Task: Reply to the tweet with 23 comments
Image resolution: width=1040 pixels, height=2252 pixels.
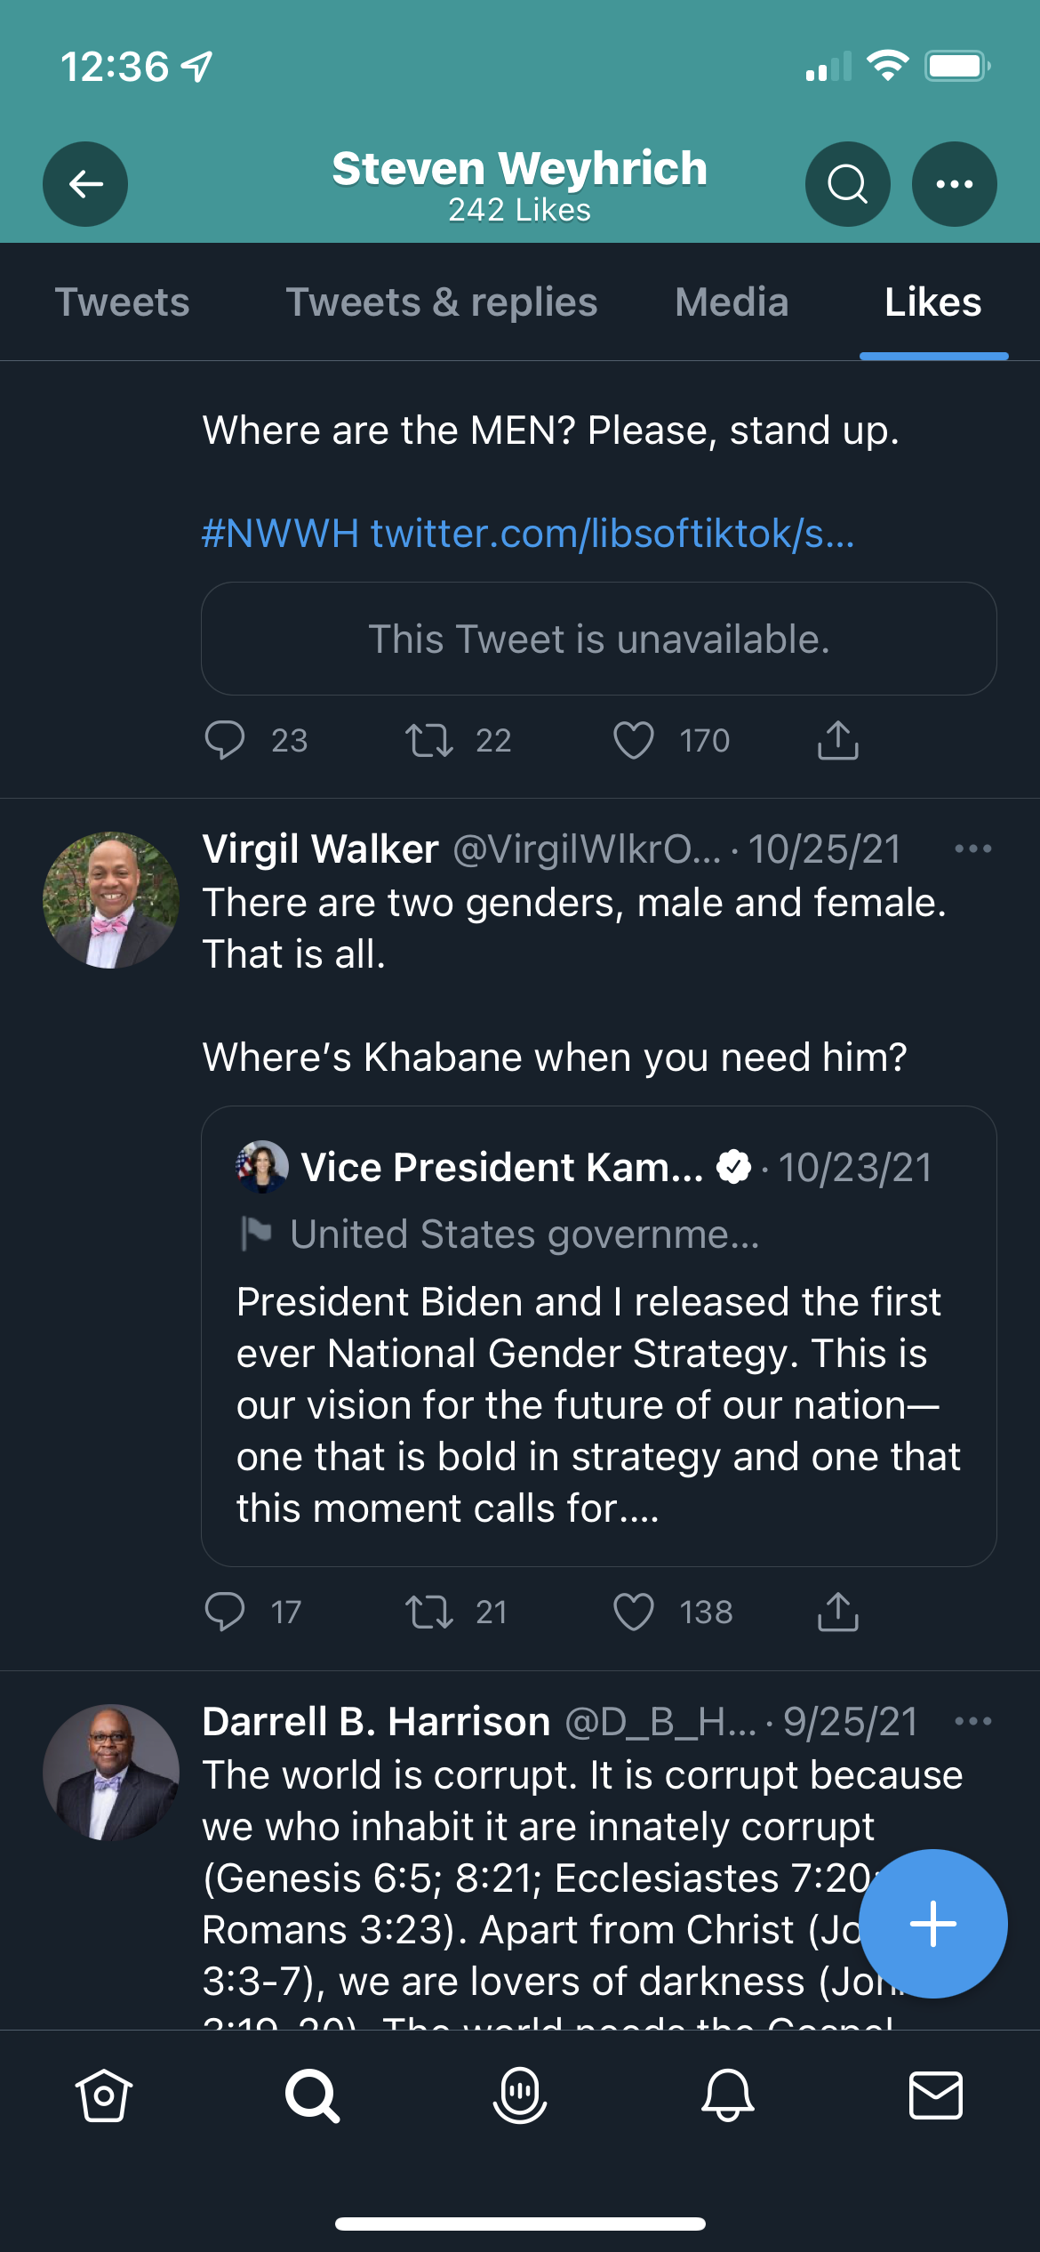Action: pyautogui.click(x=225, y=740)
